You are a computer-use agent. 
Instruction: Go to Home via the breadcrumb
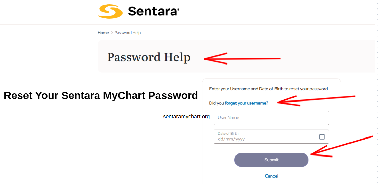[103, 33]
